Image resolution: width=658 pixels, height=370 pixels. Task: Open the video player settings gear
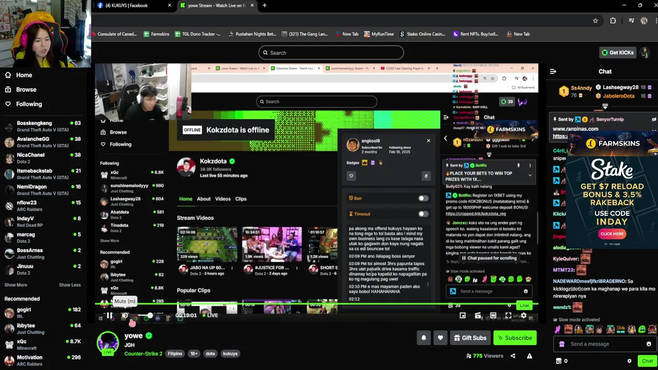pyautogui.click(x=523, y=316)
